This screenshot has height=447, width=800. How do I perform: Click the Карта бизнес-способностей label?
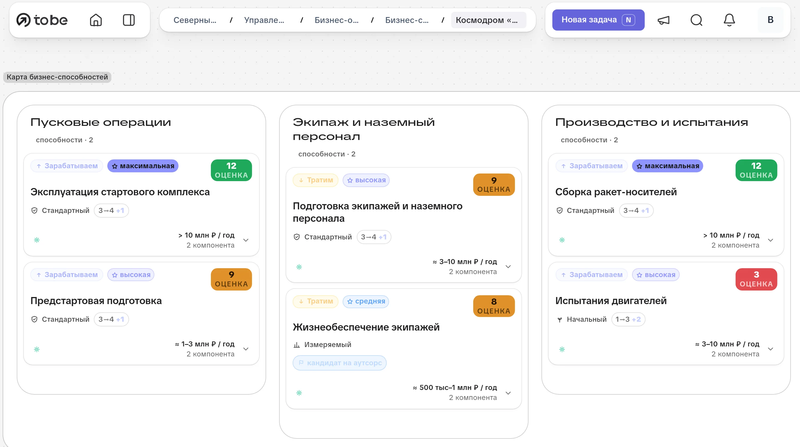(57, 77)
